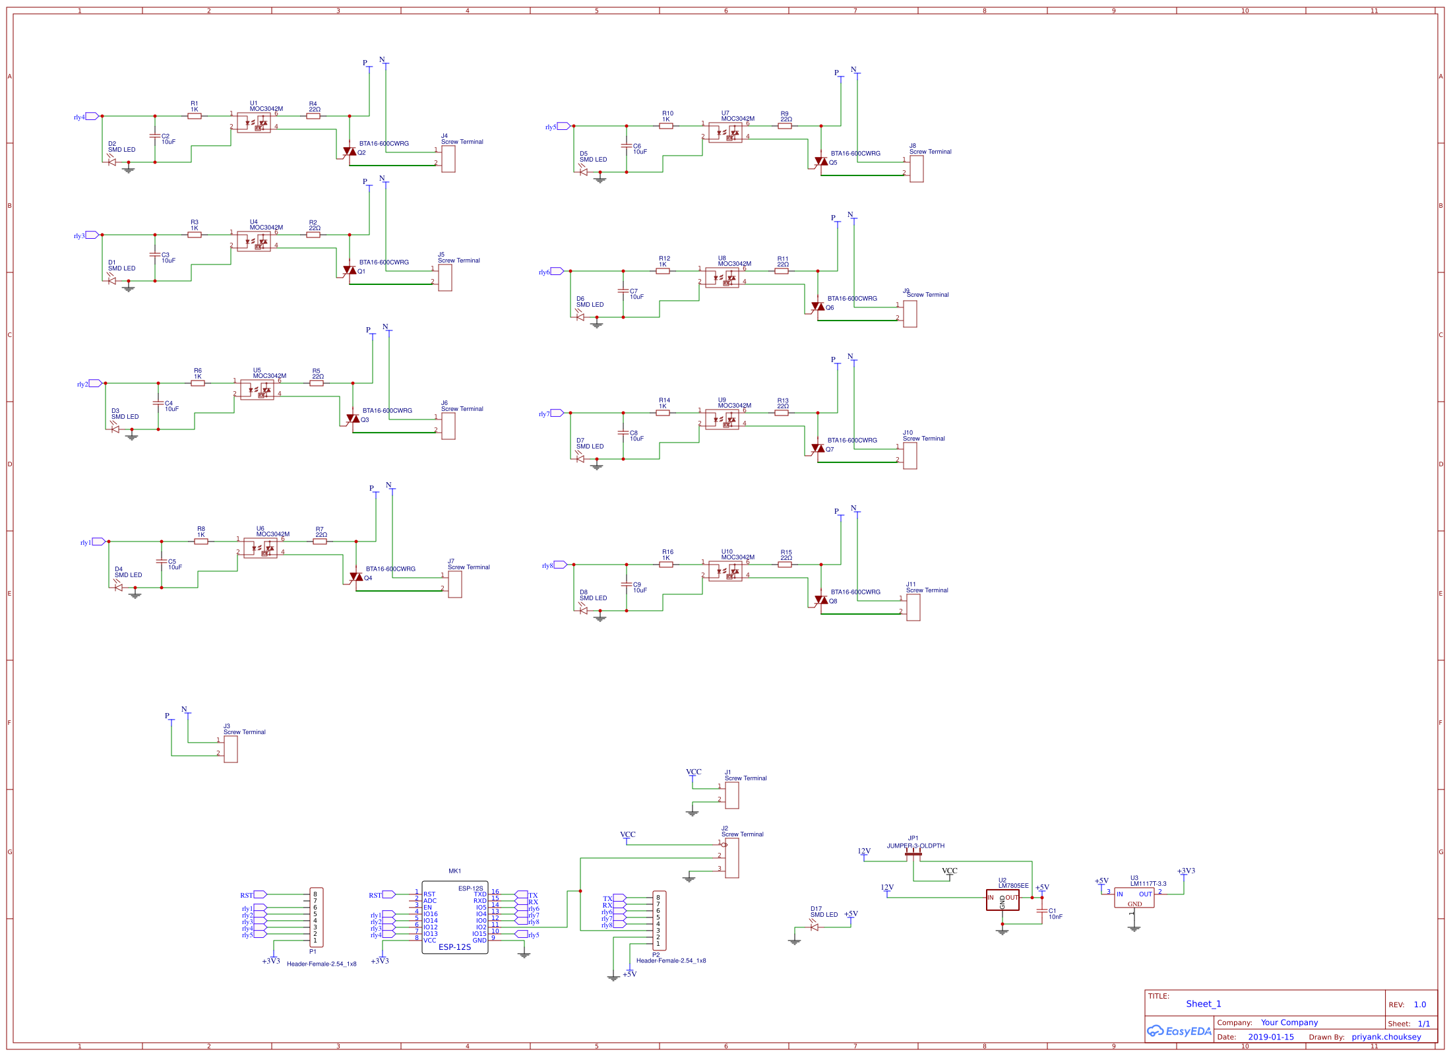The height and width of the screenshot is (1056, 1451).
Task: Select the P1 female header symbol
Action: [317, 917]
